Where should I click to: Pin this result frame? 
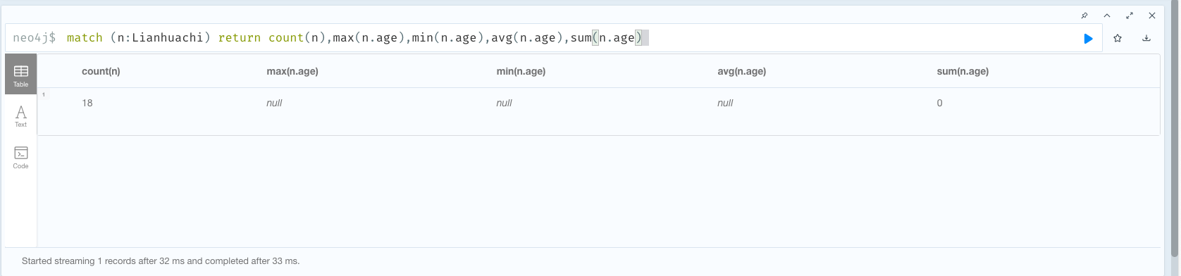1084,15
